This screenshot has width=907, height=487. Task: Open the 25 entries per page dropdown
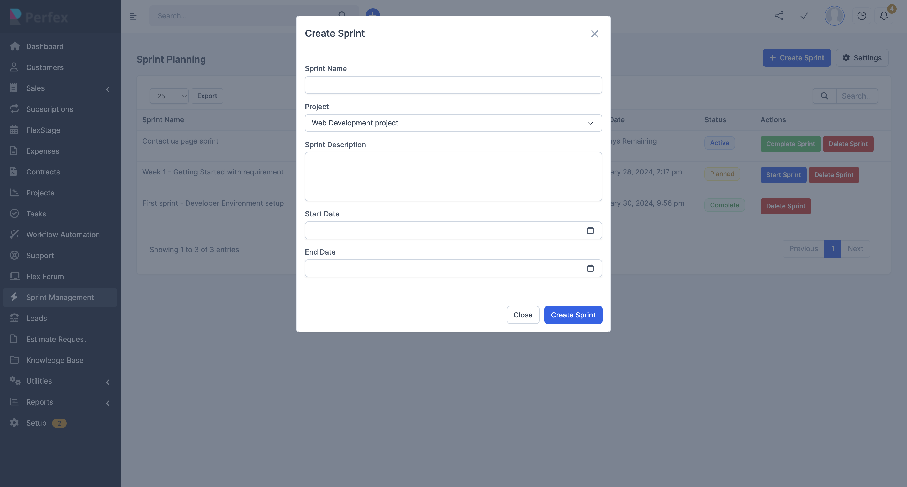[x=169, y=96]
